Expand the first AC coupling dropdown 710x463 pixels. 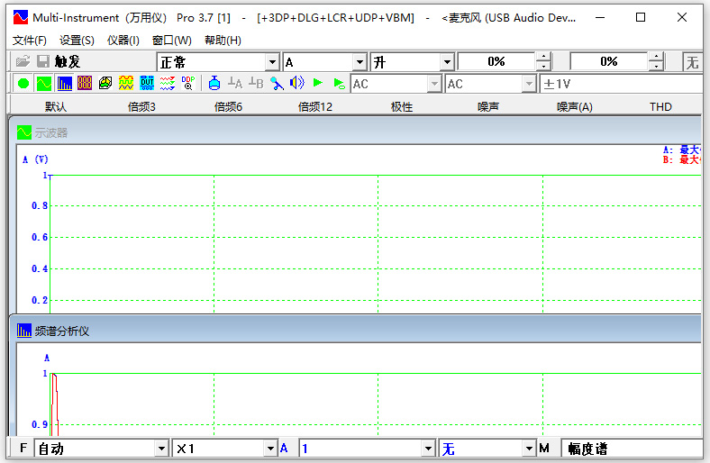point(434,84)
